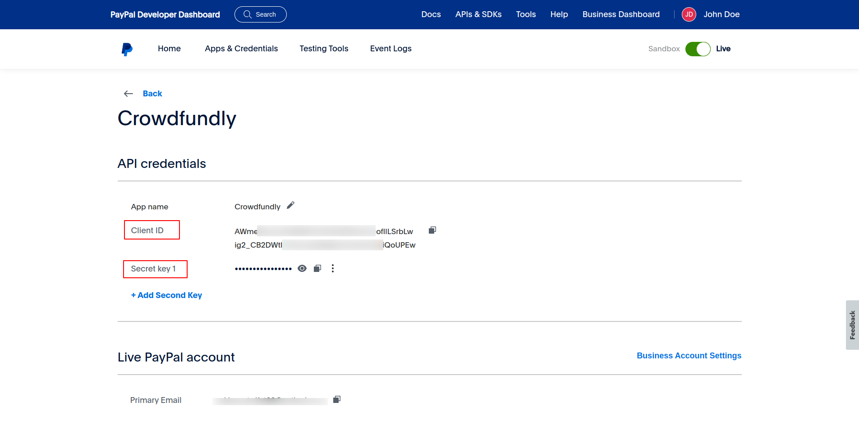Viewport: 859px width, 425px height.
Task: Click the Client ID label
Action: tap(147, 231)
